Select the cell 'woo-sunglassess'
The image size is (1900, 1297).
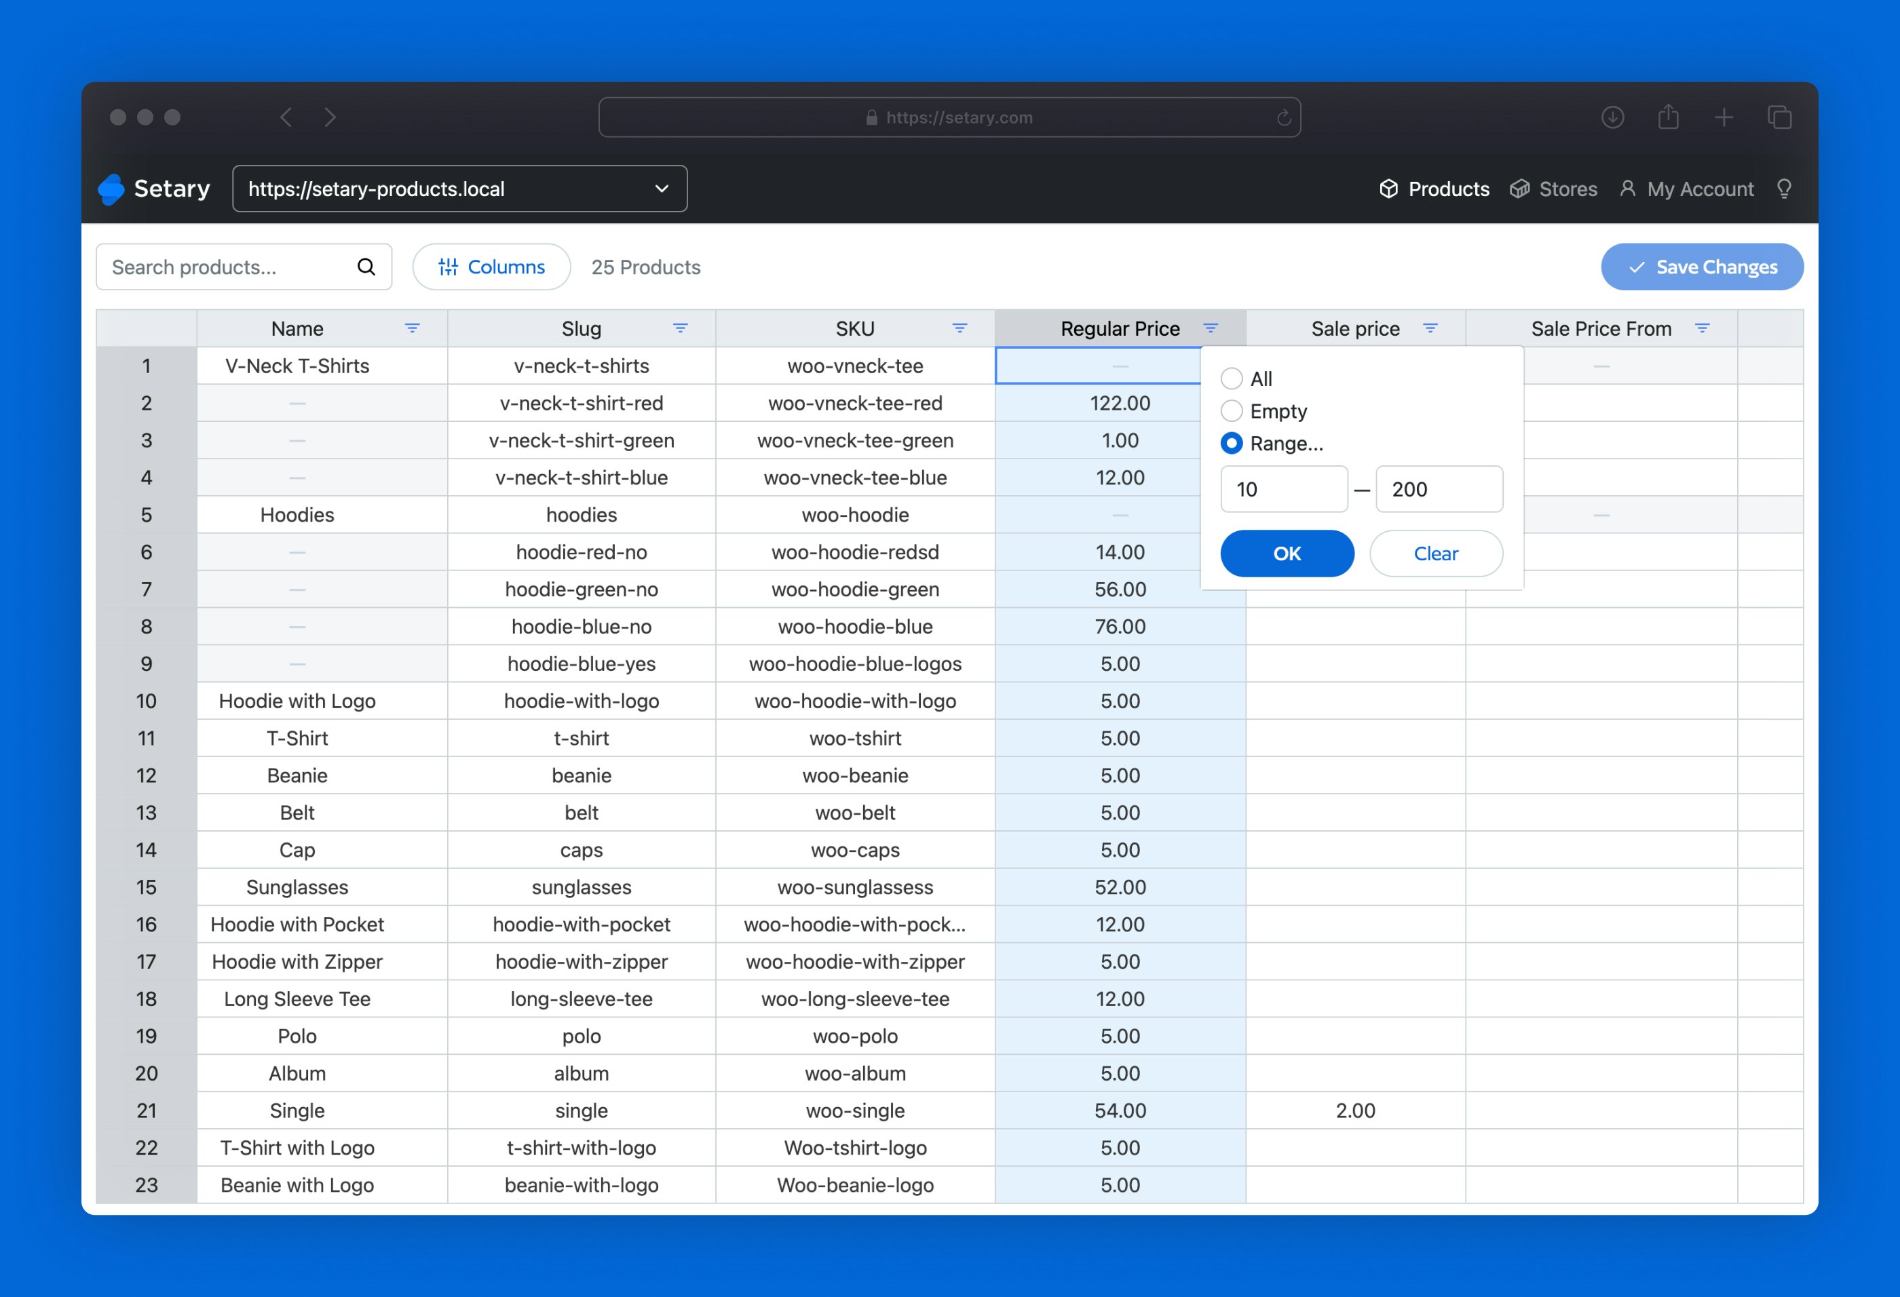855,887
